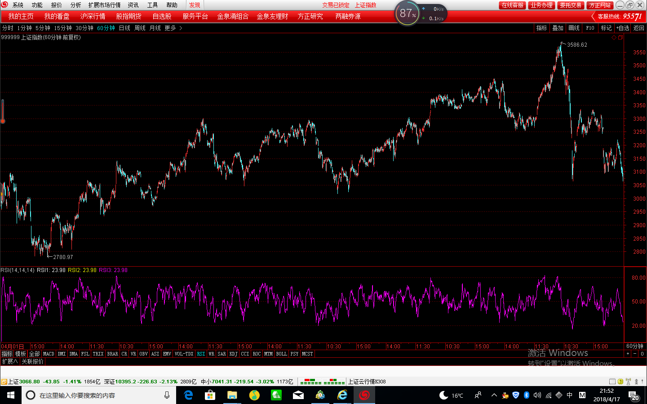
Task: Click the left arrow beside 客服热线
Action: 594,17
